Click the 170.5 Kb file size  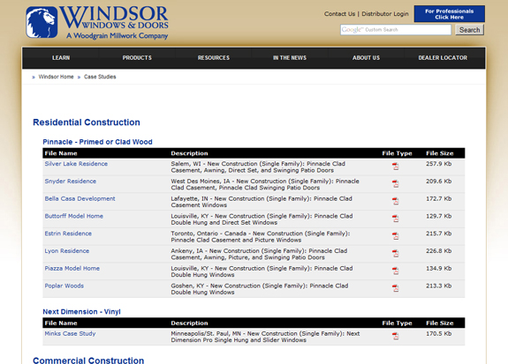(439, 333)
